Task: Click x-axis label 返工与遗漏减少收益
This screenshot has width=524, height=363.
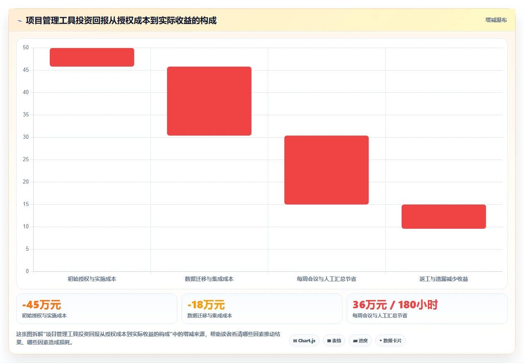Action: [x=444, y=279]
